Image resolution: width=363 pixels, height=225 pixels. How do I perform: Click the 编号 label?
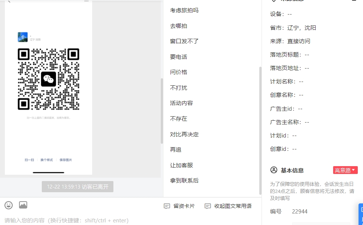276,212
